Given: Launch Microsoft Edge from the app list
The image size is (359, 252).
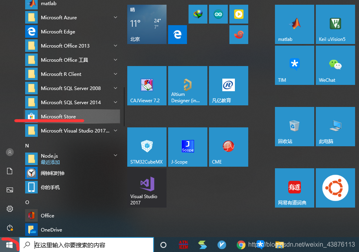Looking at the screenshot, I should click(x=72, y=31).
